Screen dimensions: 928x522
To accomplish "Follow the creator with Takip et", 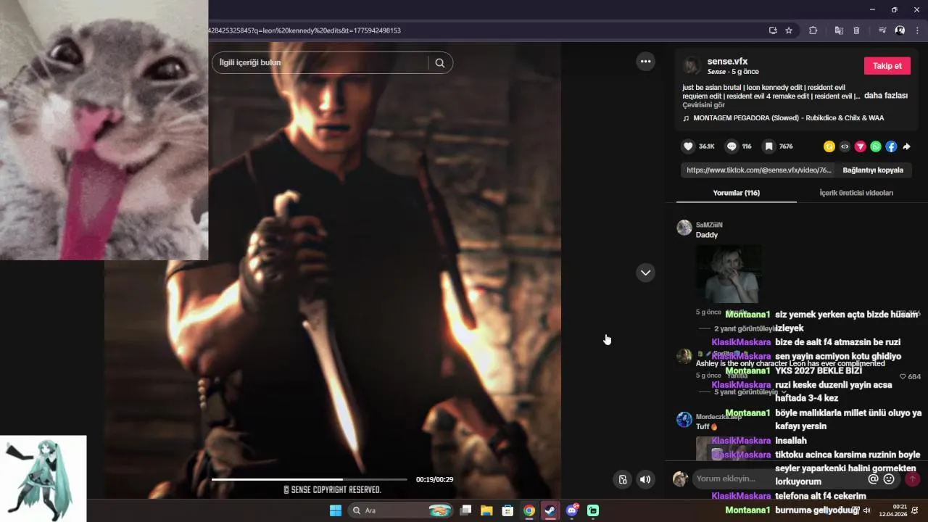I will pos(887,66).
